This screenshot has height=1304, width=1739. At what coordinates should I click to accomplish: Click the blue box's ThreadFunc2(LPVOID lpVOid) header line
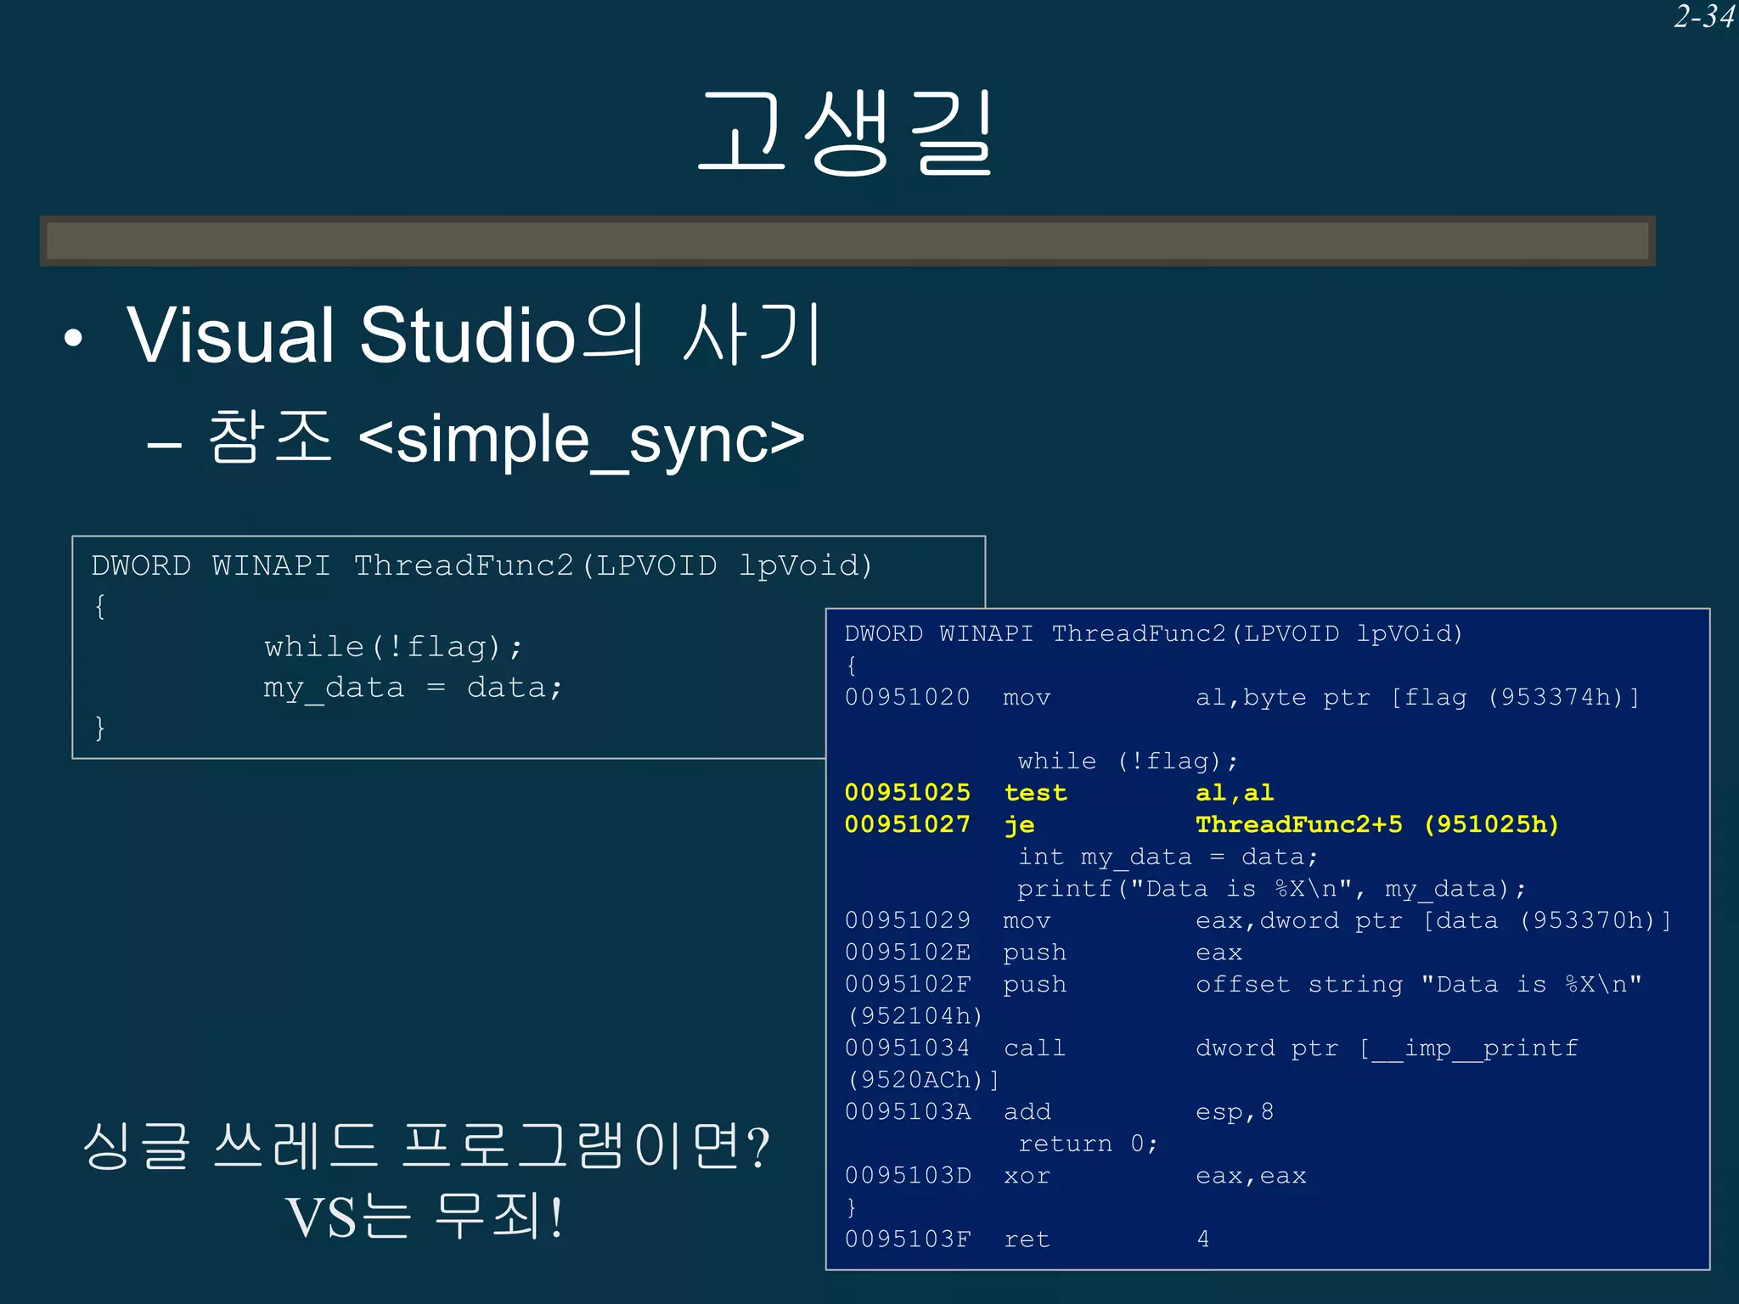pos(1153,633)
